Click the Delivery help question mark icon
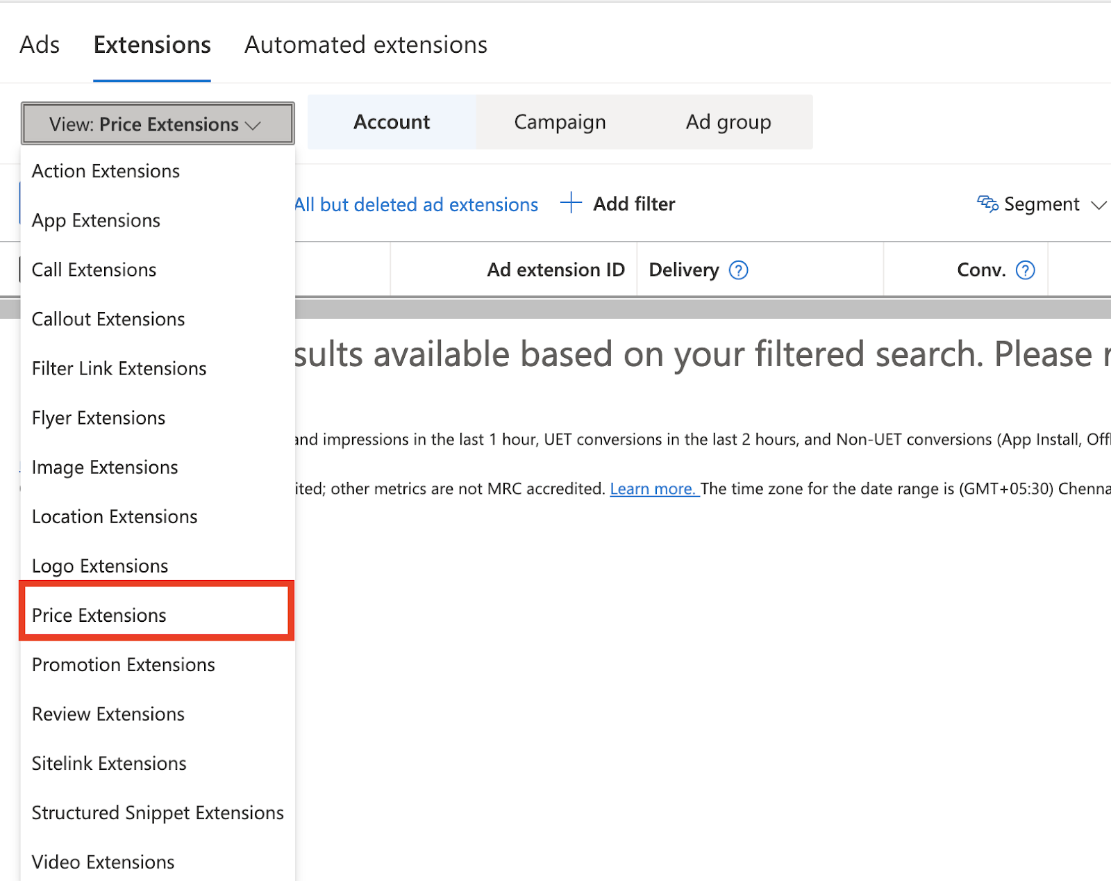 click(x=738, y=270)
